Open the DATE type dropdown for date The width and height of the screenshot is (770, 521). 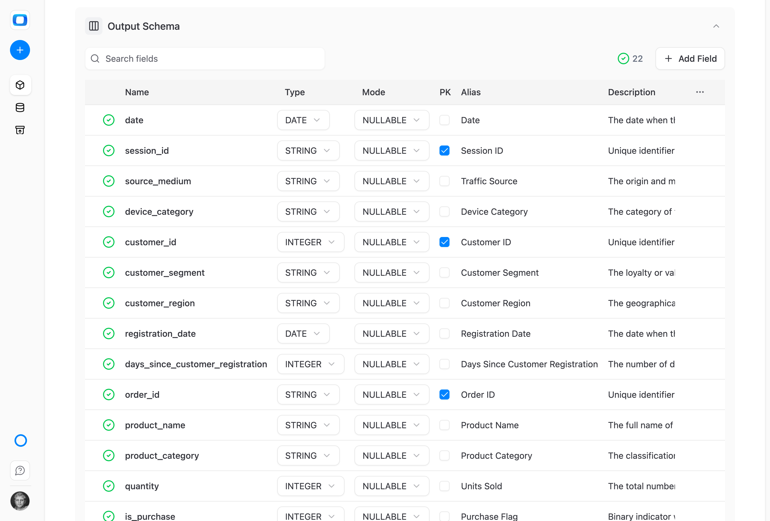(x=303, y=120)
